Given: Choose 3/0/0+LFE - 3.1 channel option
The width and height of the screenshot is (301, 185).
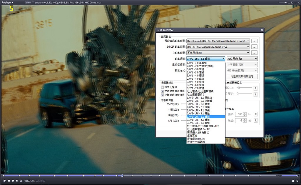Looking at the screenshot, I should (x=205, y=104).
